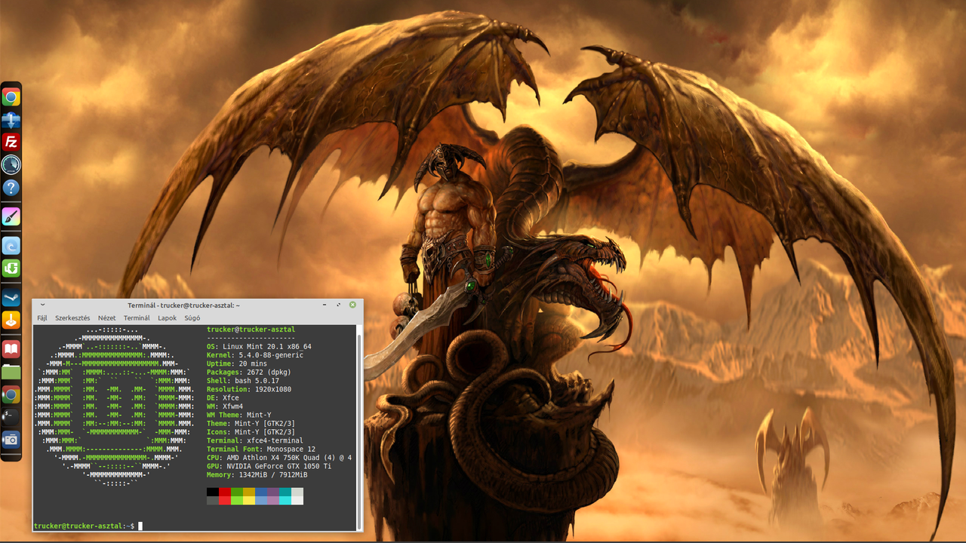Minimize the terminal window
Viewport: 966px width, 543px height.
pos(324,305)
